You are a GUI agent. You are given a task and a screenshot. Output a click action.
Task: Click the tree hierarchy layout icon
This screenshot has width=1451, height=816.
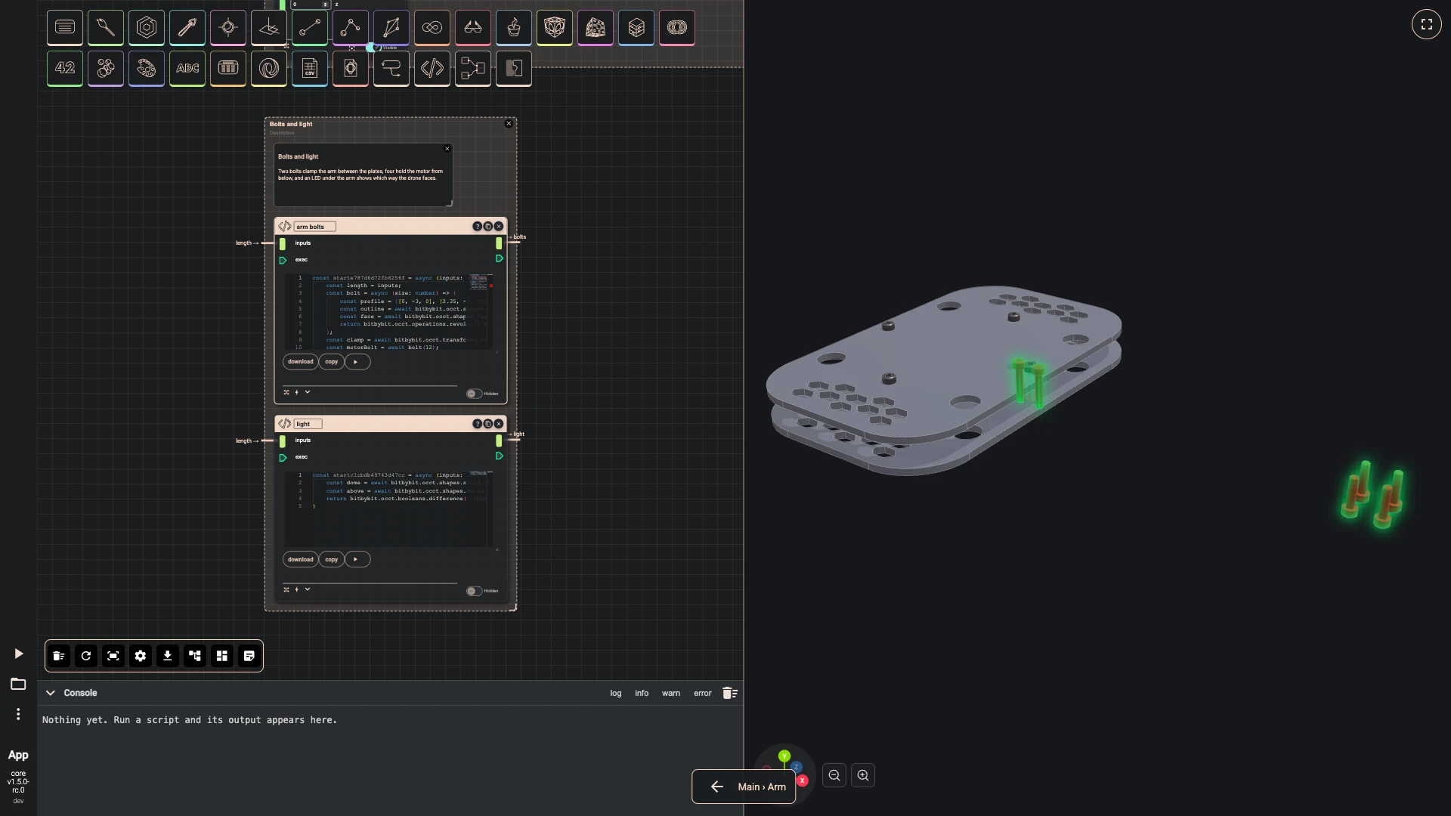click(x=195, y=656)
